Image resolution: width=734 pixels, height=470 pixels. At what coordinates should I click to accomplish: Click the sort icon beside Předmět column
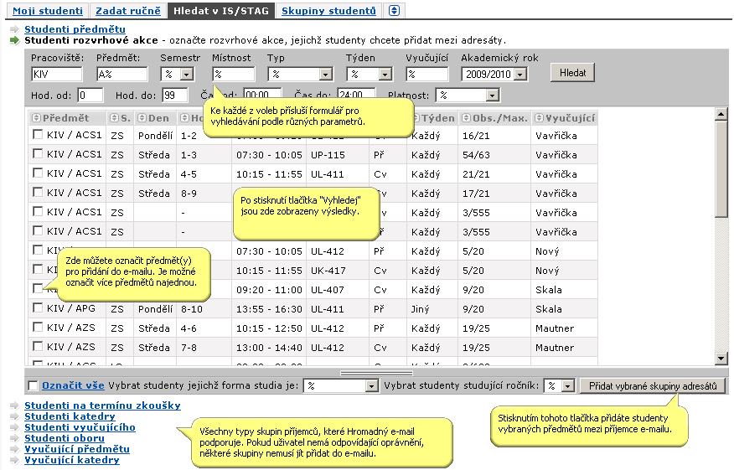pyautogui.click(x=36, y=118)
